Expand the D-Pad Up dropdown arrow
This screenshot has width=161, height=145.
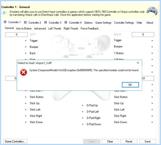pos(83,105)
